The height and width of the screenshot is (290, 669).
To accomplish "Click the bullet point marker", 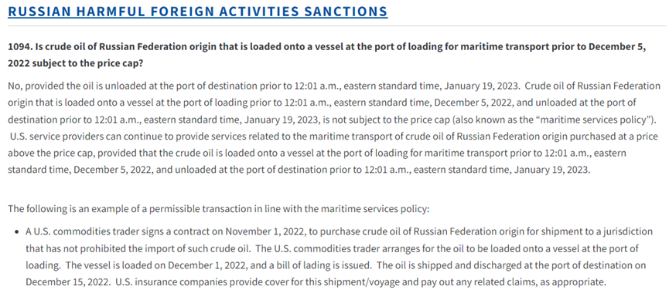I will tap(17, 232).
